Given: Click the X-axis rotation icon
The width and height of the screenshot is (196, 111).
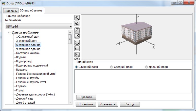Looking at the screenshot, I should (77, 54).
